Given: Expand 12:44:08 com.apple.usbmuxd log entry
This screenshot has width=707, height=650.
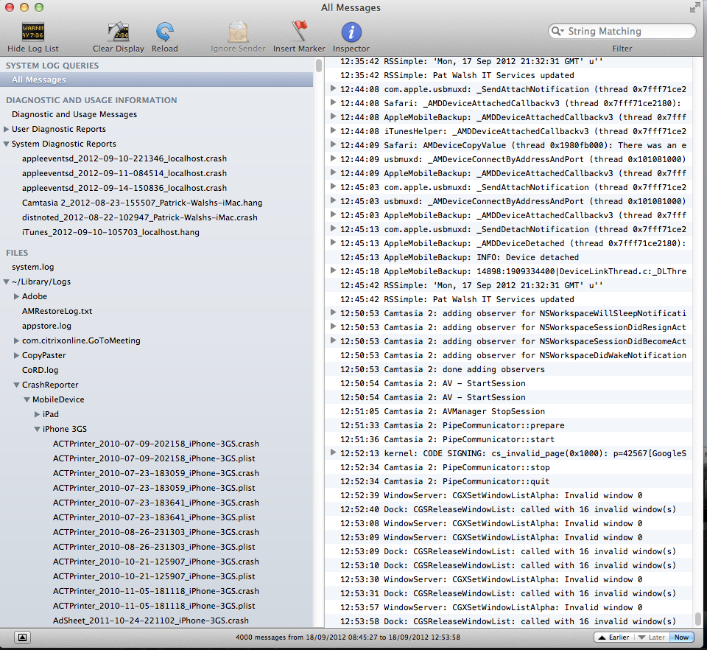Looking at the screenshot, I should (x=333, y=88).
